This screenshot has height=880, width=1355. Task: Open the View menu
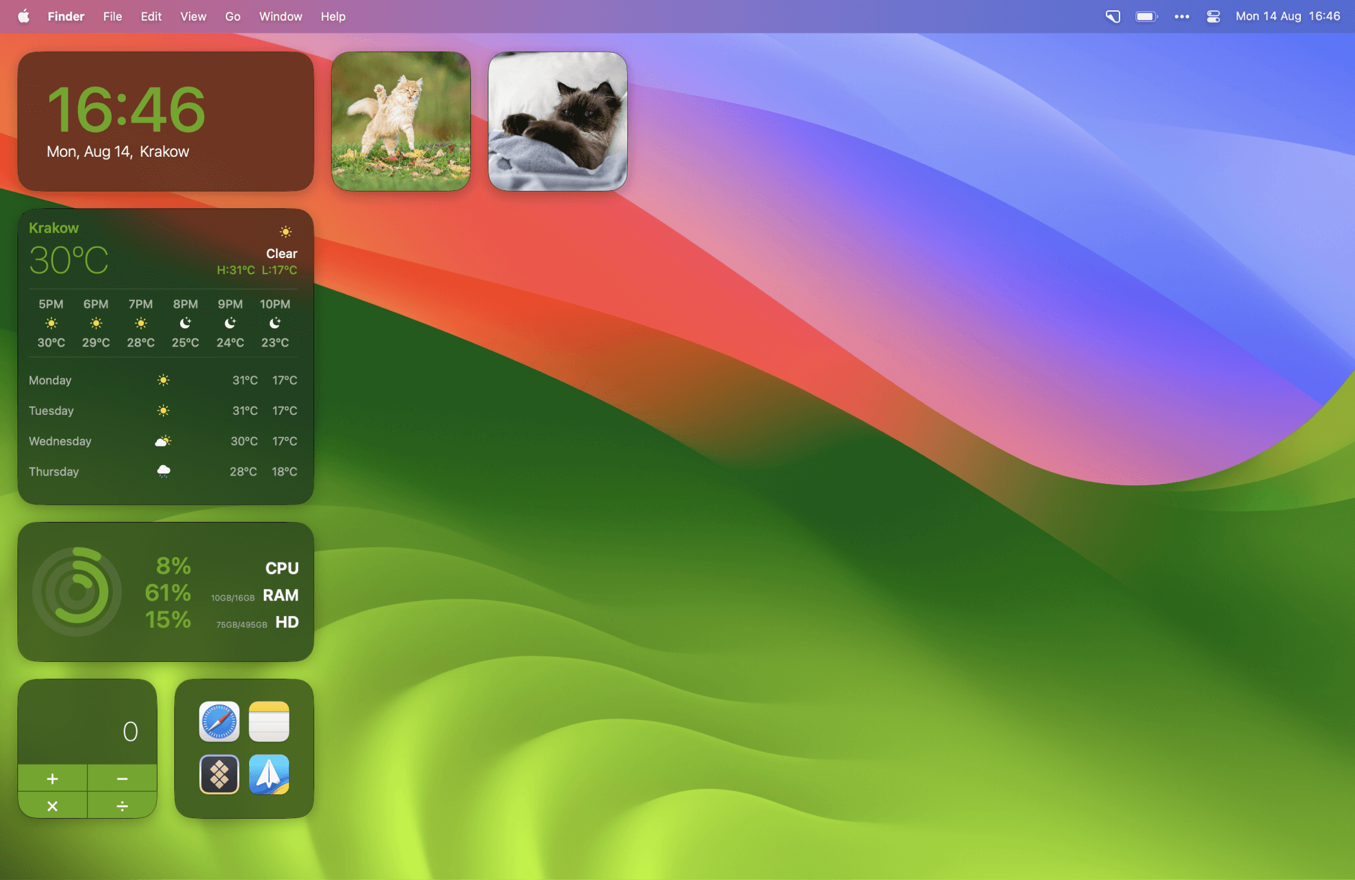[x=193, y=16]
